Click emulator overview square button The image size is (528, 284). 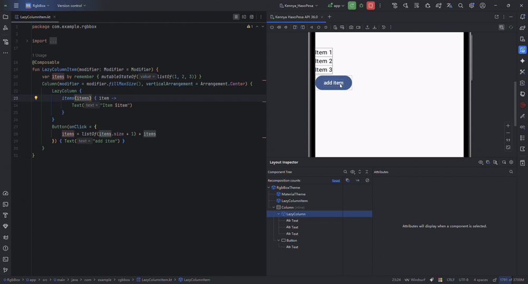[326, 27]
